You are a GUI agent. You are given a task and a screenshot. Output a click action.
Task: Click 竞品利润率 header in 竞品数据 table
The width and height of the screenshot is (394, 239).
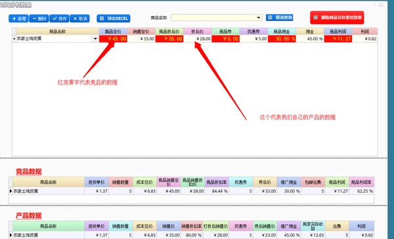pos(361,182)
